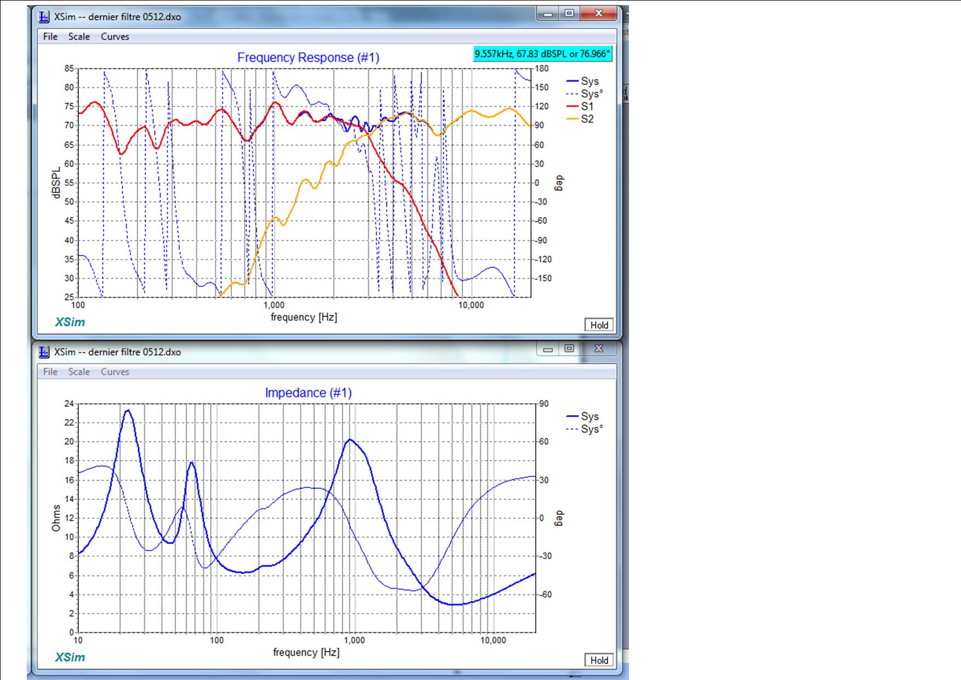
Task: Open Scale menu in Frequency Response window
Action: pos(79,36)
